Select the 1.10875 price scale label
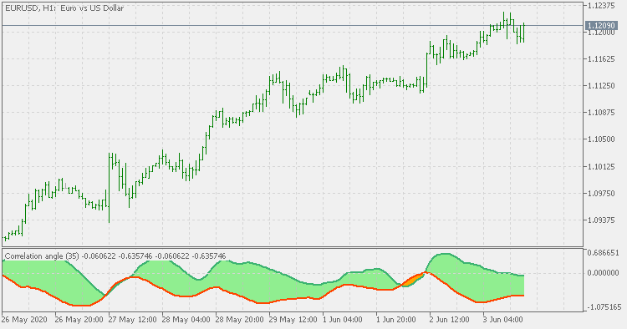627x329 pixels. [x=601, y=113]
